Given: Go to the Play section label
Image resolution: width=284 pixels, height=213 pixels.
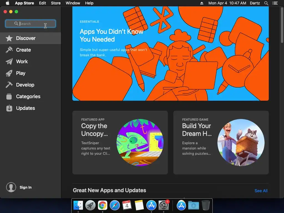Looking at the screenshot, I should coord(21,73).
